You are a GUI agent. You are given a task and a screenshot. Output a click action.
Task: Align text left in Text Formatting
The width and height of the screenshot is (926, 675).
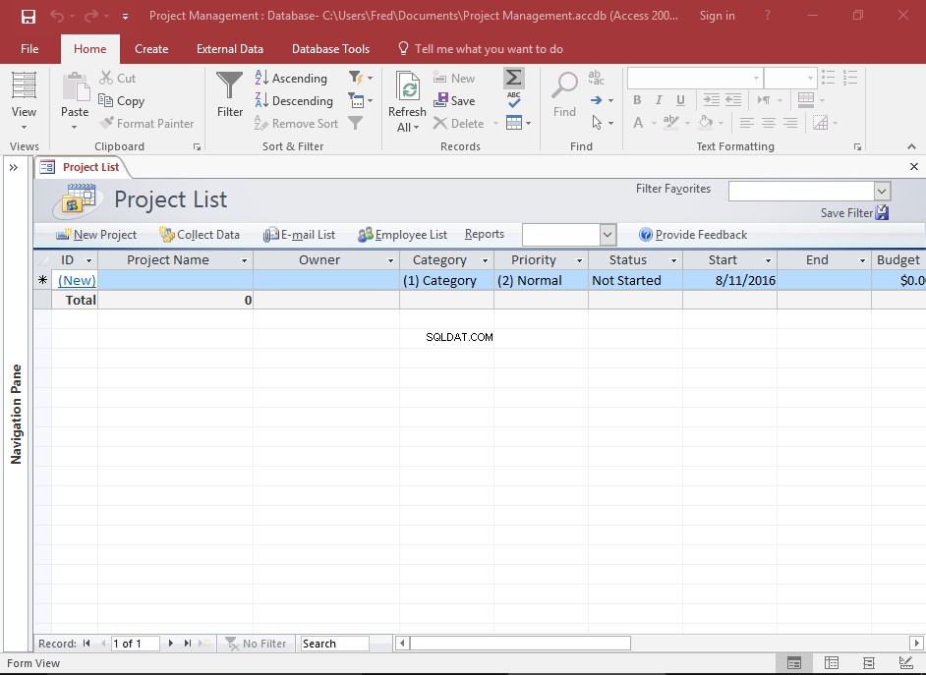click(746, 123)
